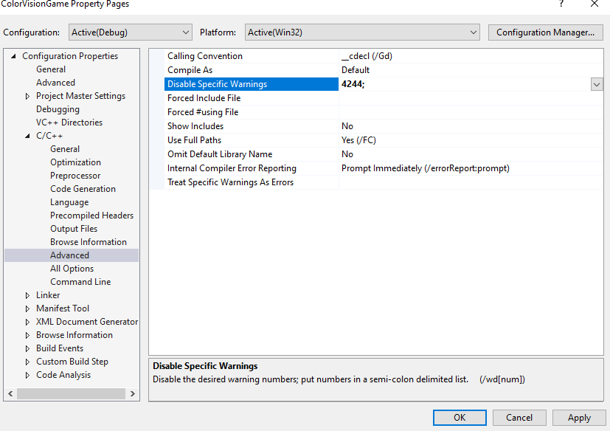This screenshot has width=610, height=431.
Task: Collapse the Configuration Properties tree node
Action: click(13, 56)
